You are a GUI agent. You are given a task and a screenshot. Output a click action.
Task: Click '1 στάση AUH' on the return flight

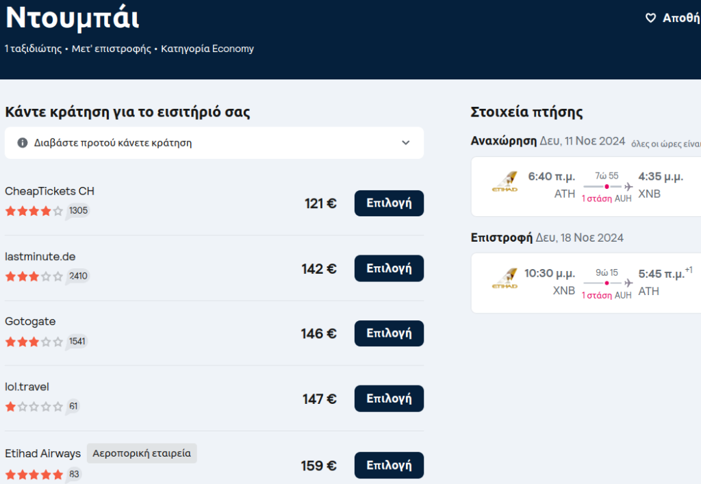[x=607, y=296]
